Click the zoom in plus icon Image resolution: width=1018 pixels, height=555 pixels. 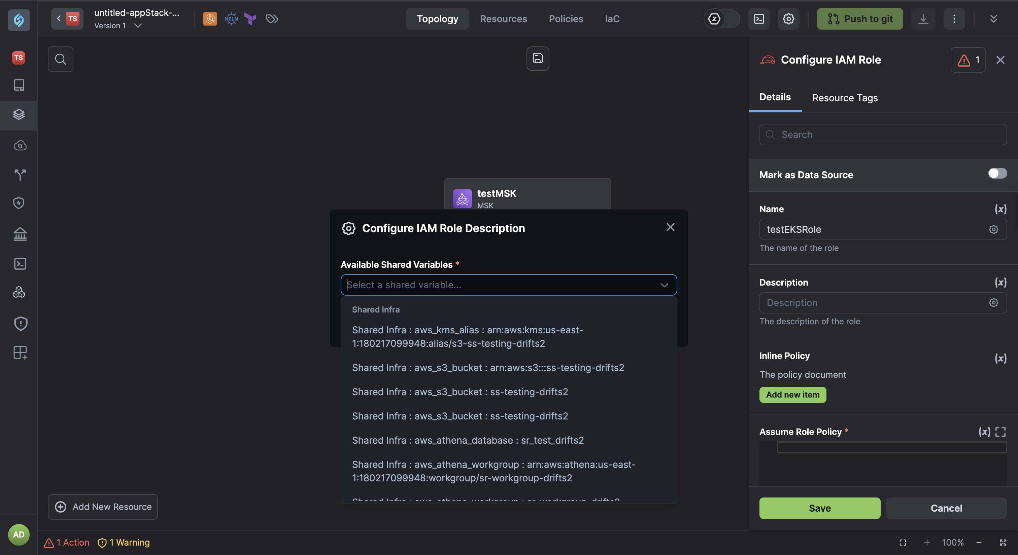(927, 542)
